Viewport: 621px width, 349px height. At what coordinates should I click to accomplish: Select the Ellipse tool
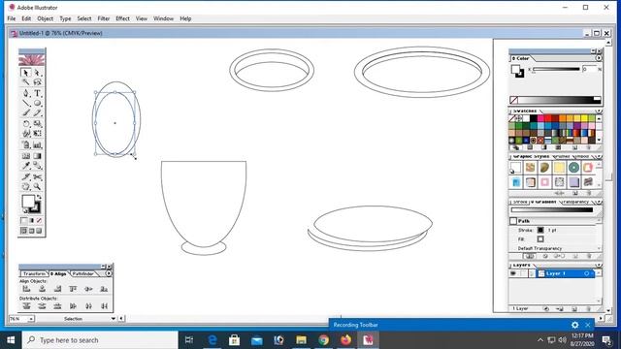click(x=37, y=104)
